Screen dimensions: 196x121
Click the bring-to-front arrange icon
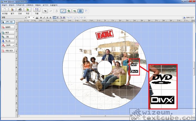pyautogui.click(x=68, y=18)
